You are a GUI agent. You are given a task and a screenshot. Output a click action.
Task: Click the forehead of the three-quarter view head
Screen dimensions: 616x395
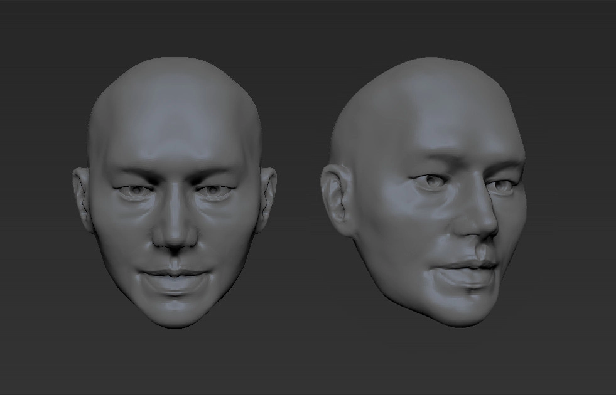point(452,125)
